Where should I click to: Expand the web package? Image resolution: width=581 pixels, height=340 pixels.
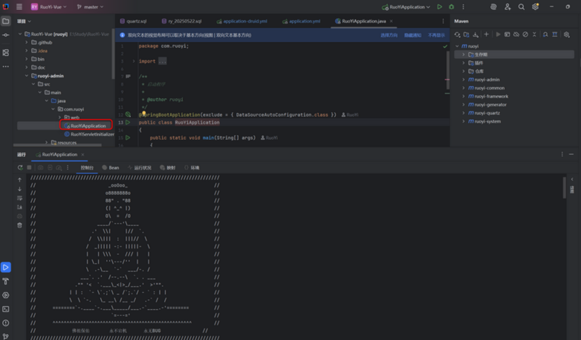60,117
